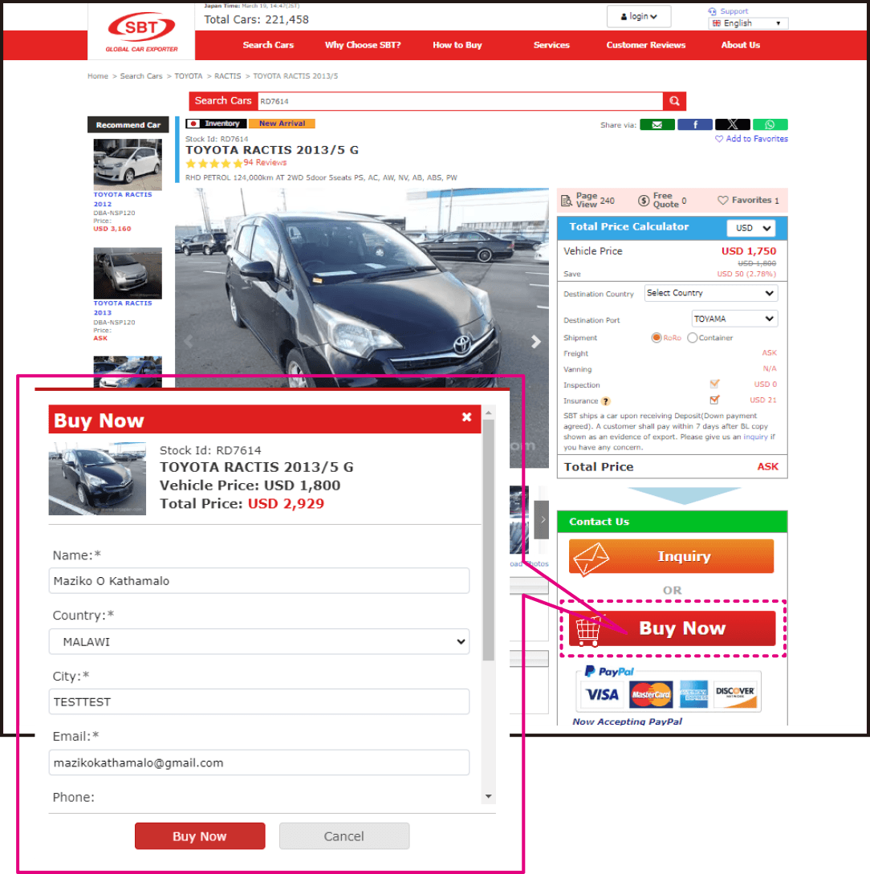Go to Home breadcrumb link
Image resolution: width=870 pixels, height=874 pixels.
[98, 76]
